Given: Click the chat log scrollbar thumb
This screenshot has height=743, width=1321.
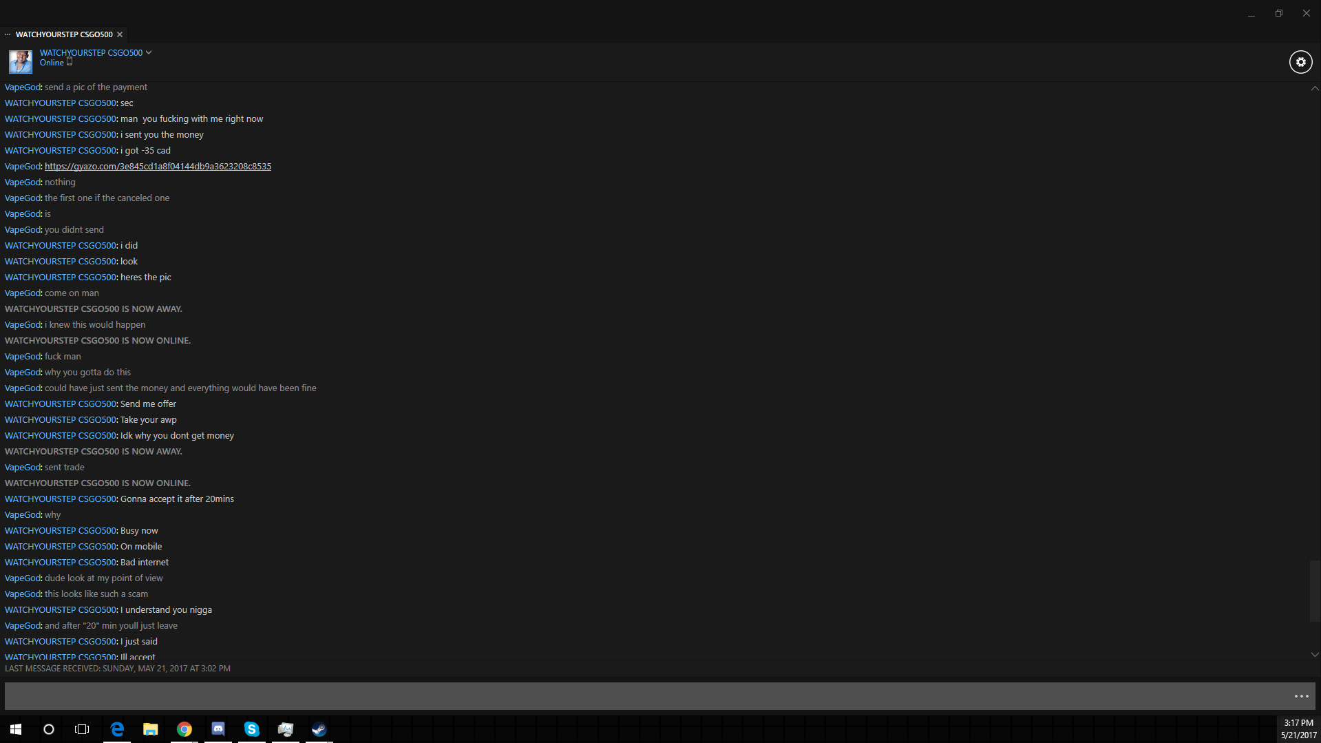Looking at the screenshot, I should click(1315, 592).
